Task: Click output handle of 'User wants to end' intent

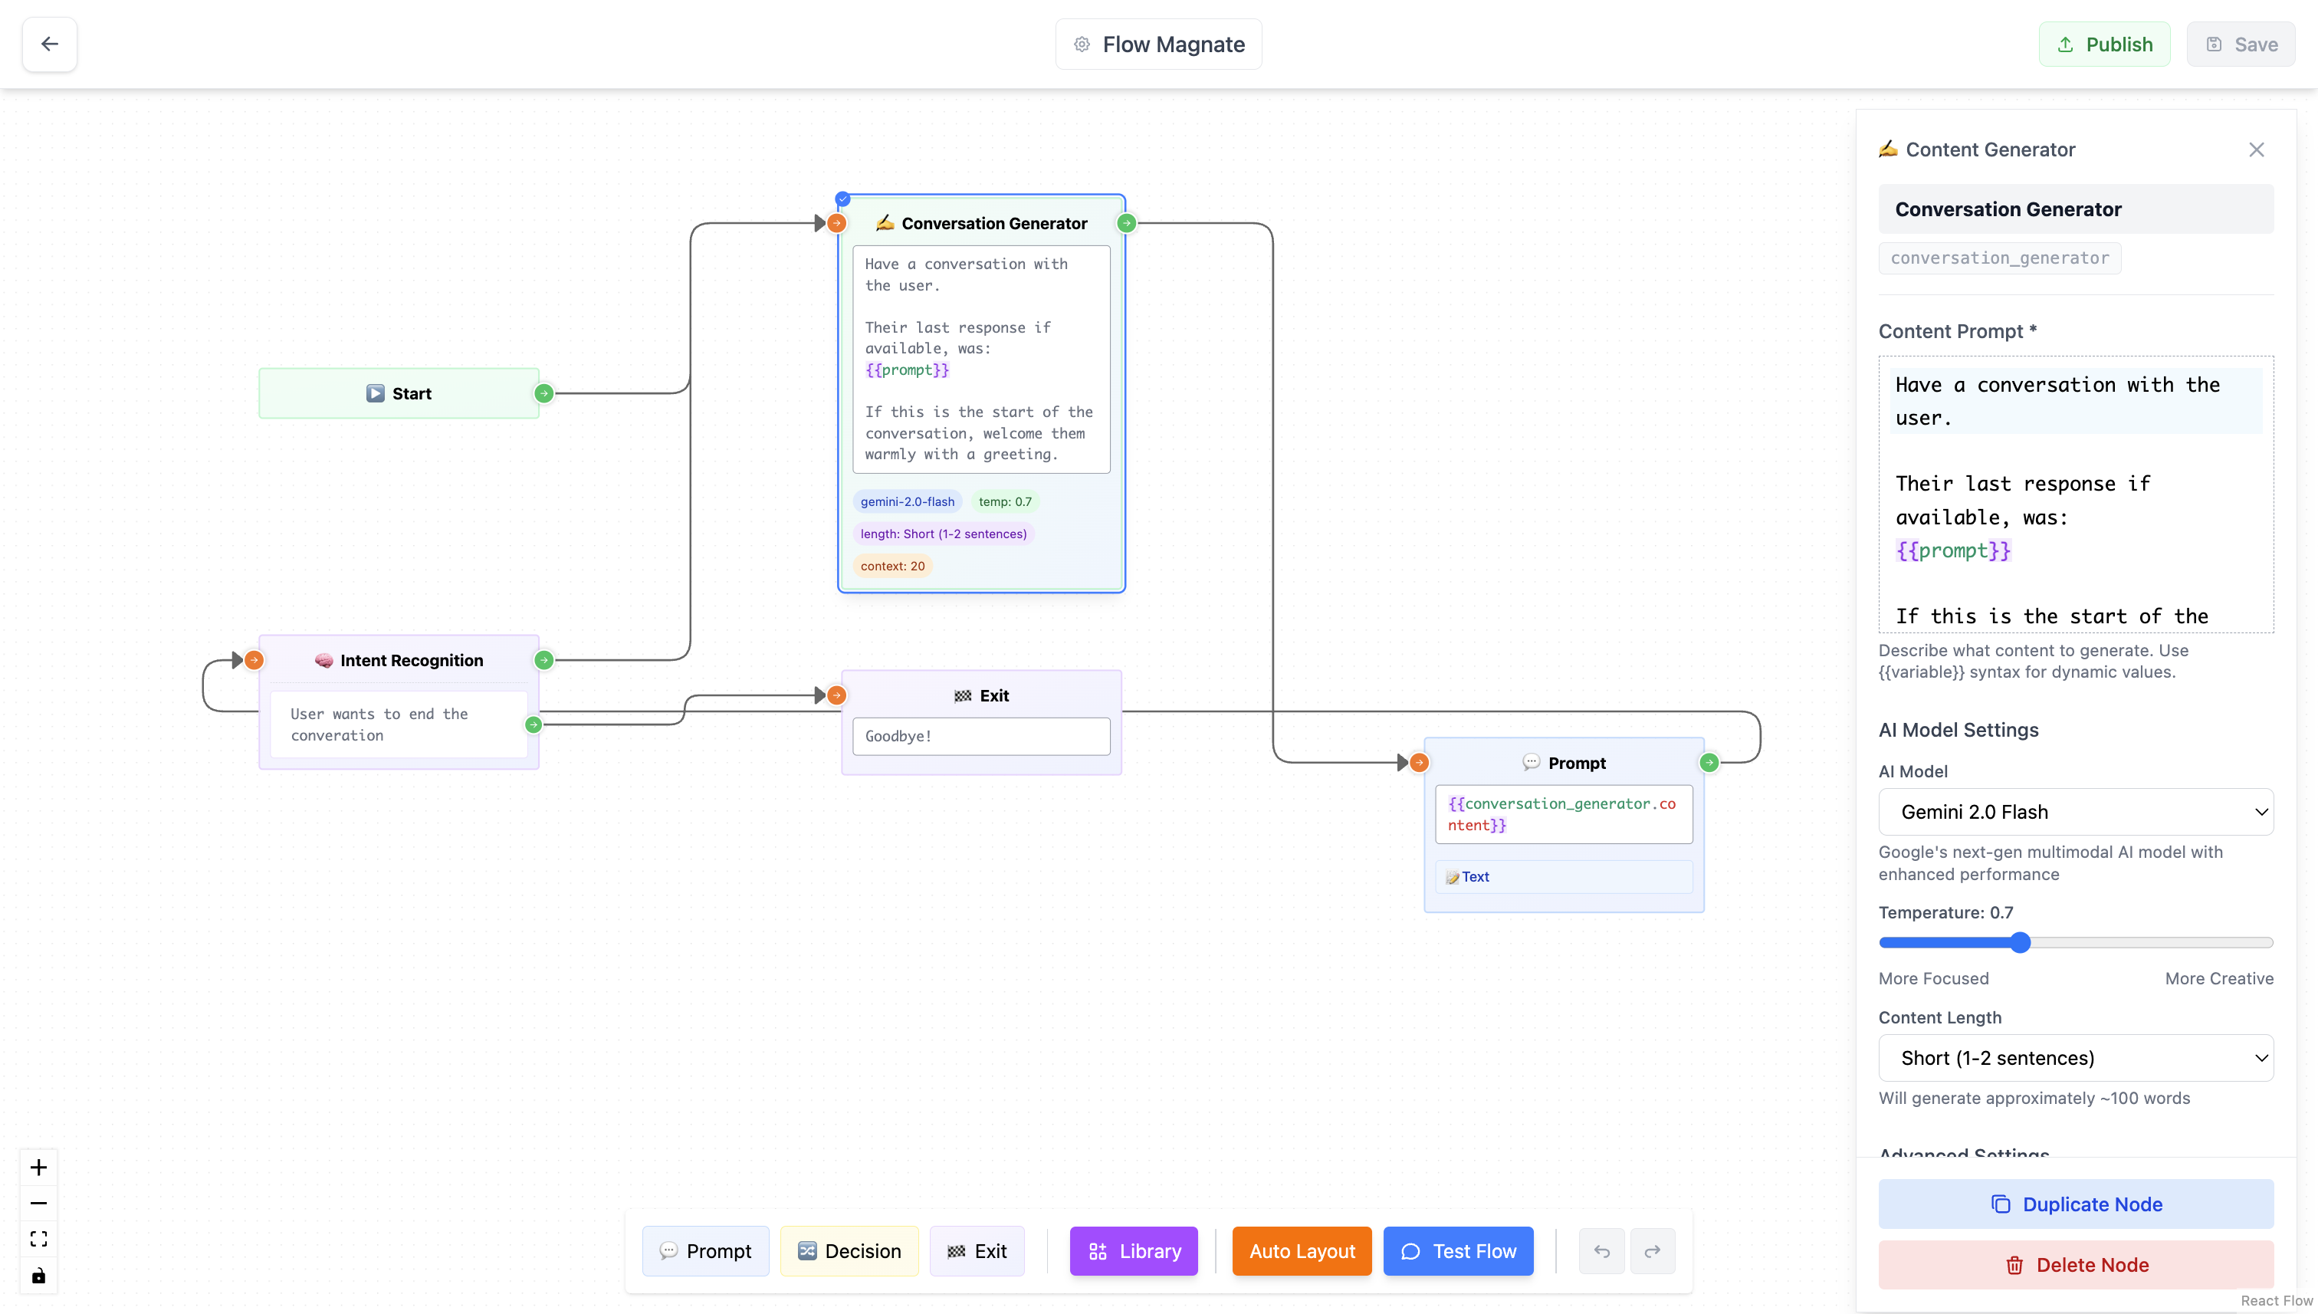Action: (534, 724)
